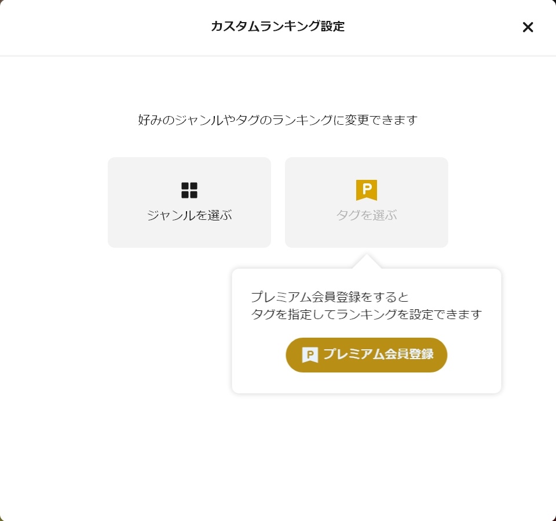Select the ジャンルを選ぶ text label

pos(189,216)
